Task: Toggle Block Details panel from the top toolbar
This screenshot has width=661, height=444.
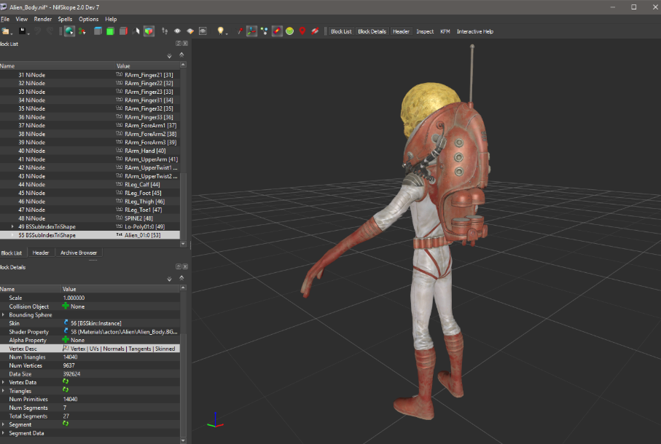Action: (x=372, y=31)
